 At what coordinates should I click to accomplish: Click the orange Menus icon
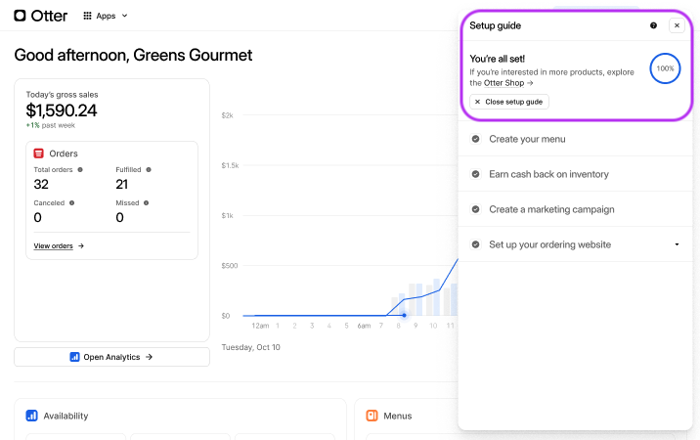372,416
